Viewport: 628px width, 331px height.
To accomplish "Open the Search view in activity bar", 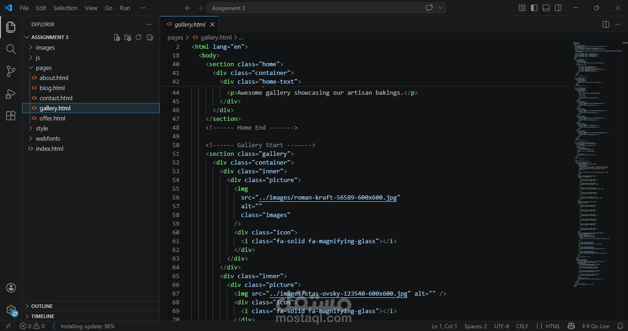I will click(11, 49).
